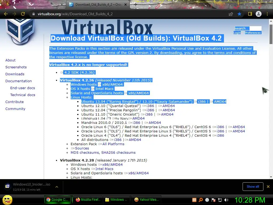
Task: Click the 10:28 PM clock
Action: coord(250,200)
